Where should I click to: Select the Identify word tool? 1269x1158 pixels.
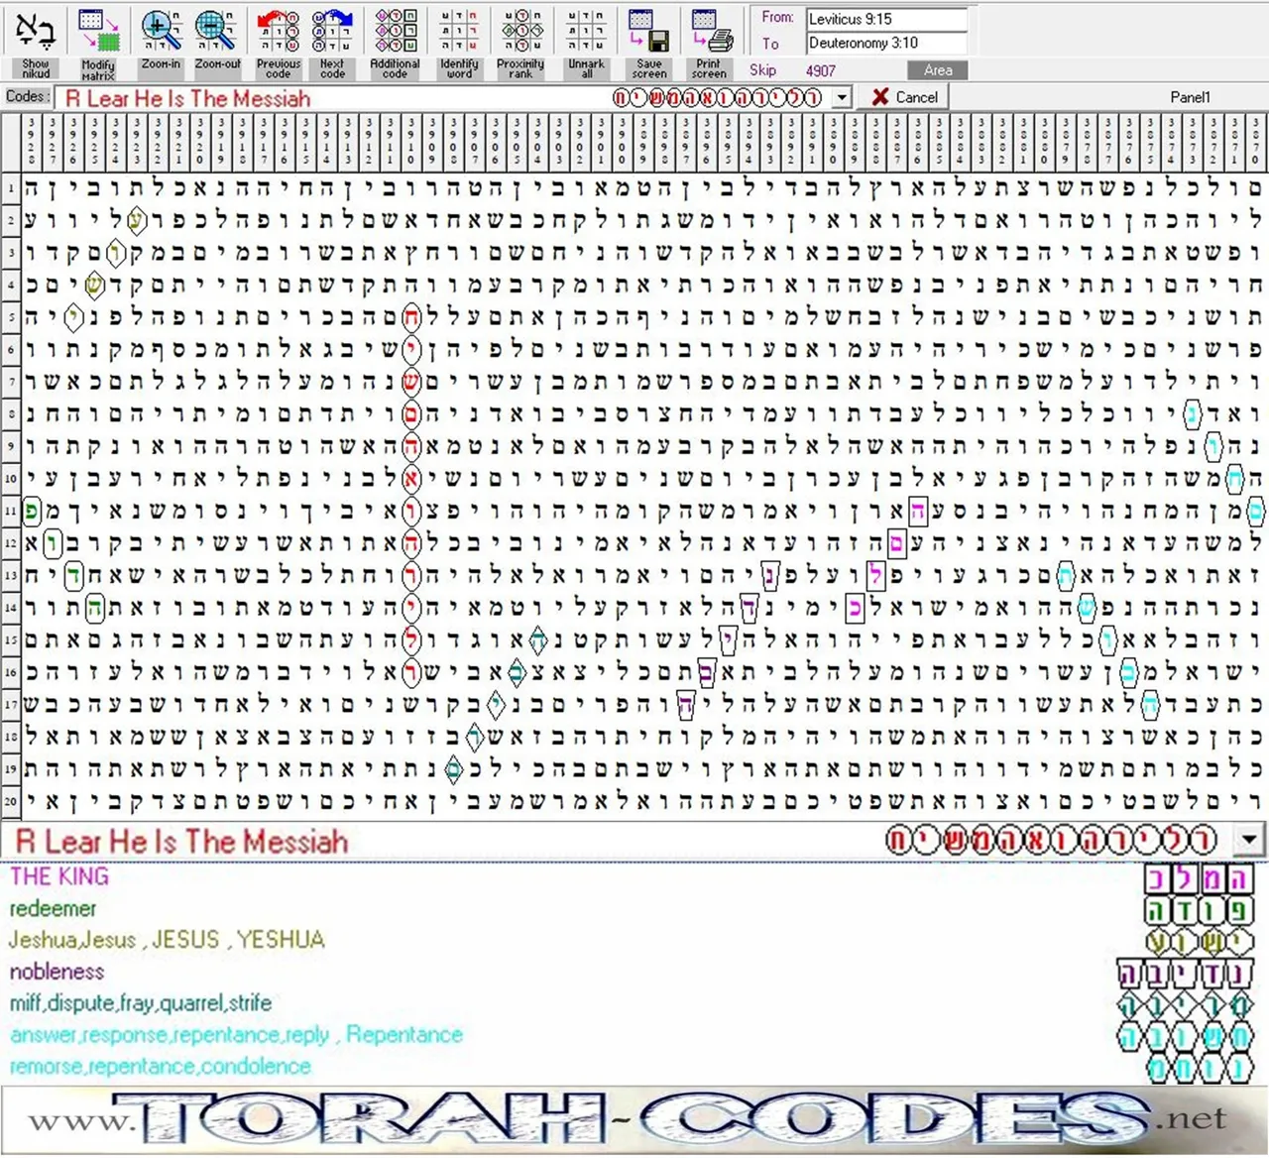459,32
